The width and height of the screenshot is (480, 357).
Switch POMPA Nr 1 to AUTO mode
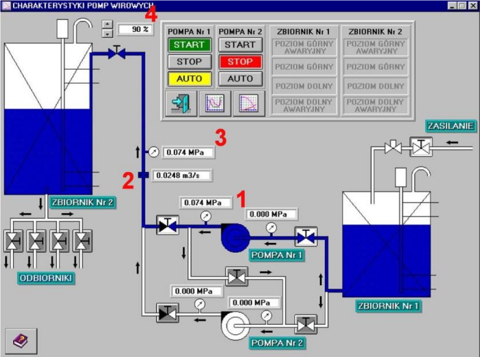189,79
